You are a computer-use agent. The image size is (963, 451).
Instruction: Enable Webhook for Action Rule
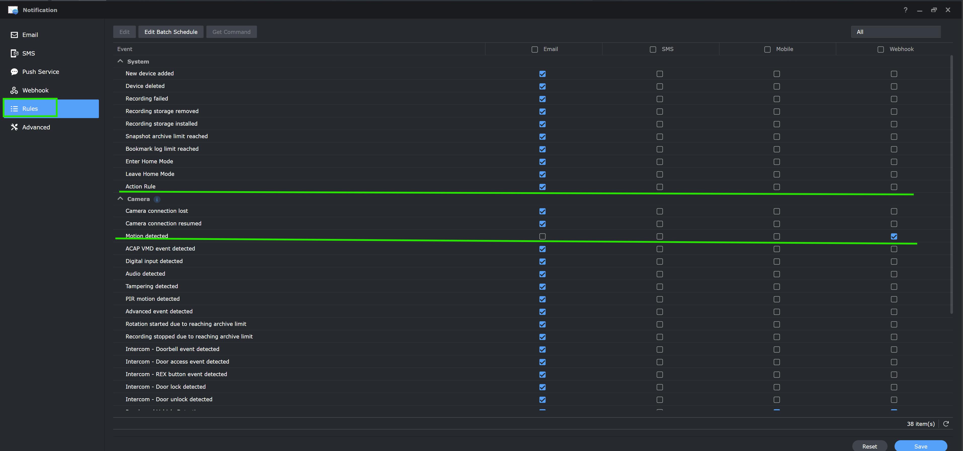894,187
